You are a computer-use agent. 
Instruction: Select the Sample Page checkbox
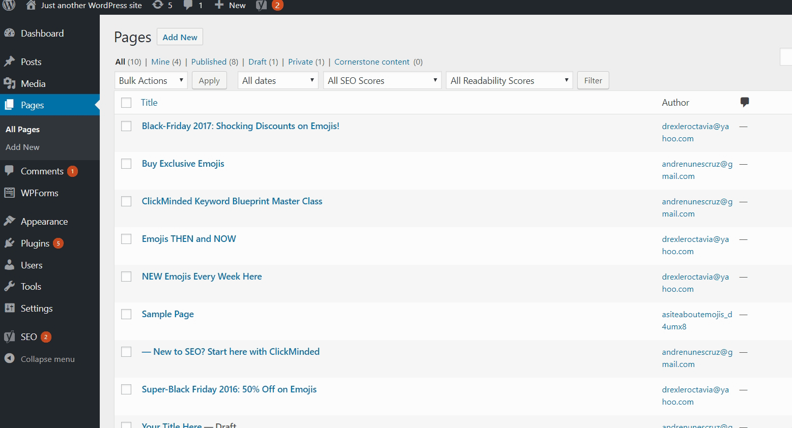click(126, 314)
